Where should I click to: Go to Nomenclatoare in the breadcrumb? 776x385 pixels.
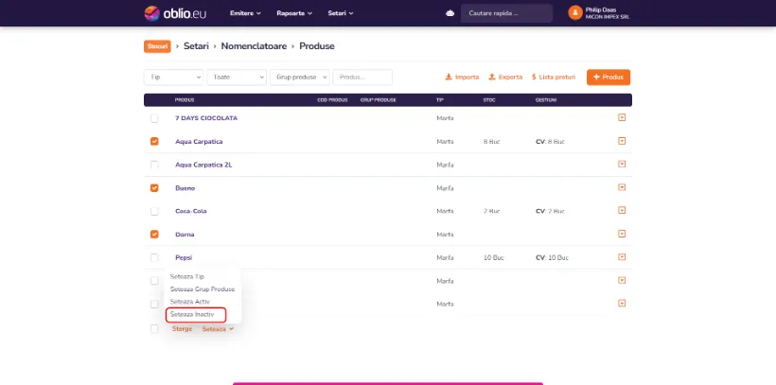[x=254, y=46]
